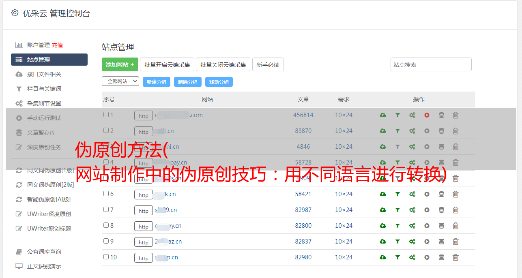Tick the checkbox for site row 1
The height and width of the screenshot is (278, 522).
point(106,115)
